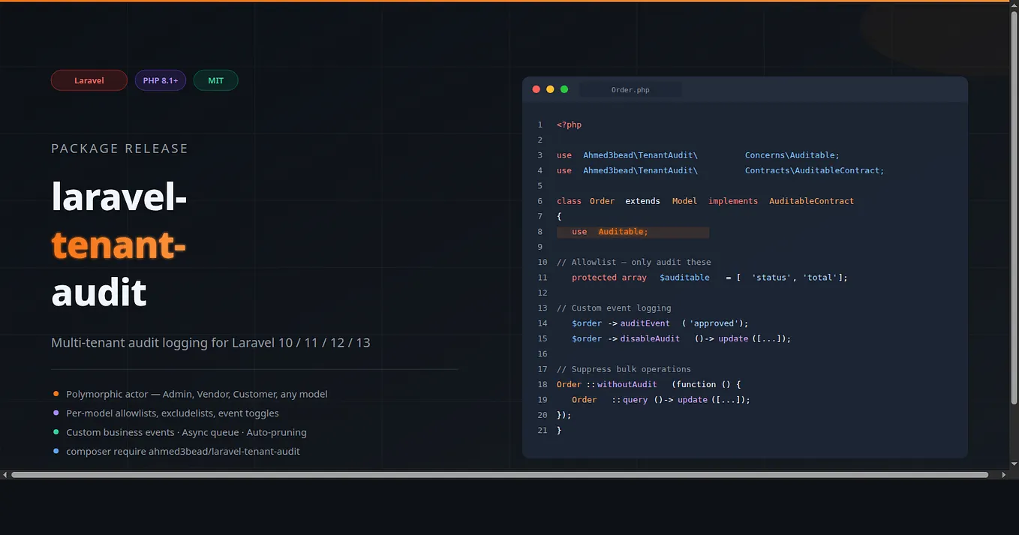
Task: Click the 'Custom event logging' comment
Action: [x=614, y=308]
